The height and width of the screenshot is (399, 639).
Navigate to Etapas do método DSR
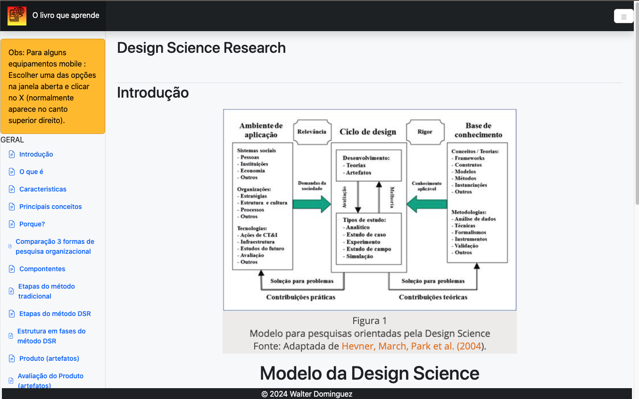tap(55, 314)
